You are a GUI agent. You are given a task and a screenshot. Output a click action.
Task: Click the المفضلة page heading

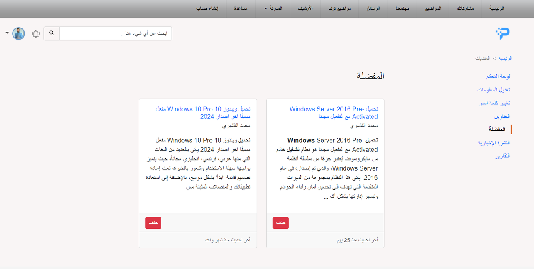[370, 76]
